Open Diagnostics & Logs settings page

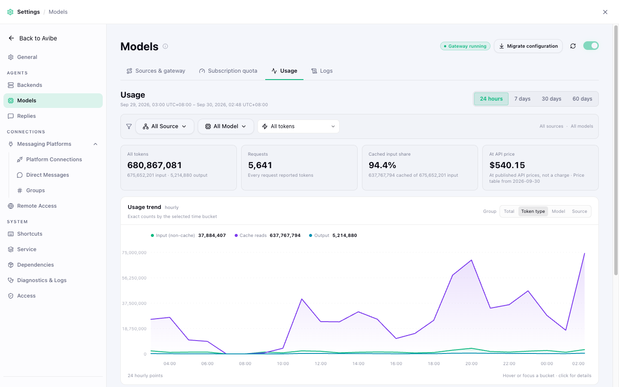point(53,280)
